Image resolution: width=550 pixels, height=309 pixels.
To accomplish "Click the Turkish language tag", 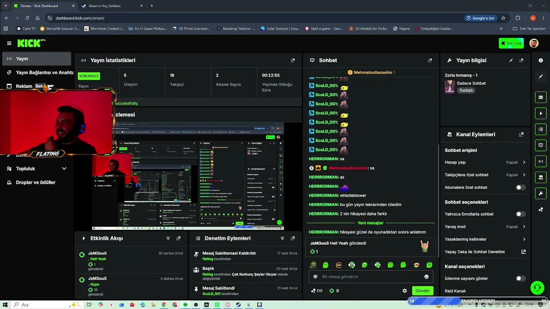I will [466, 91].
